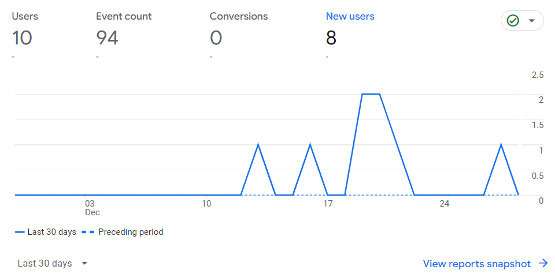The image size is (555, 277).
Task: Click the Users count value 10
Action: coord(22,38)
